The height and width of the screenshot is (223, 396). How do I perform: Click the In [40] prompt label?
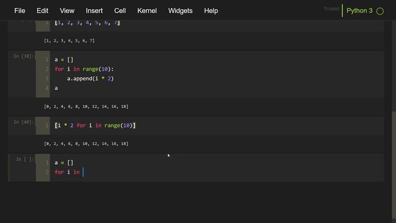[x=24, y=122]
